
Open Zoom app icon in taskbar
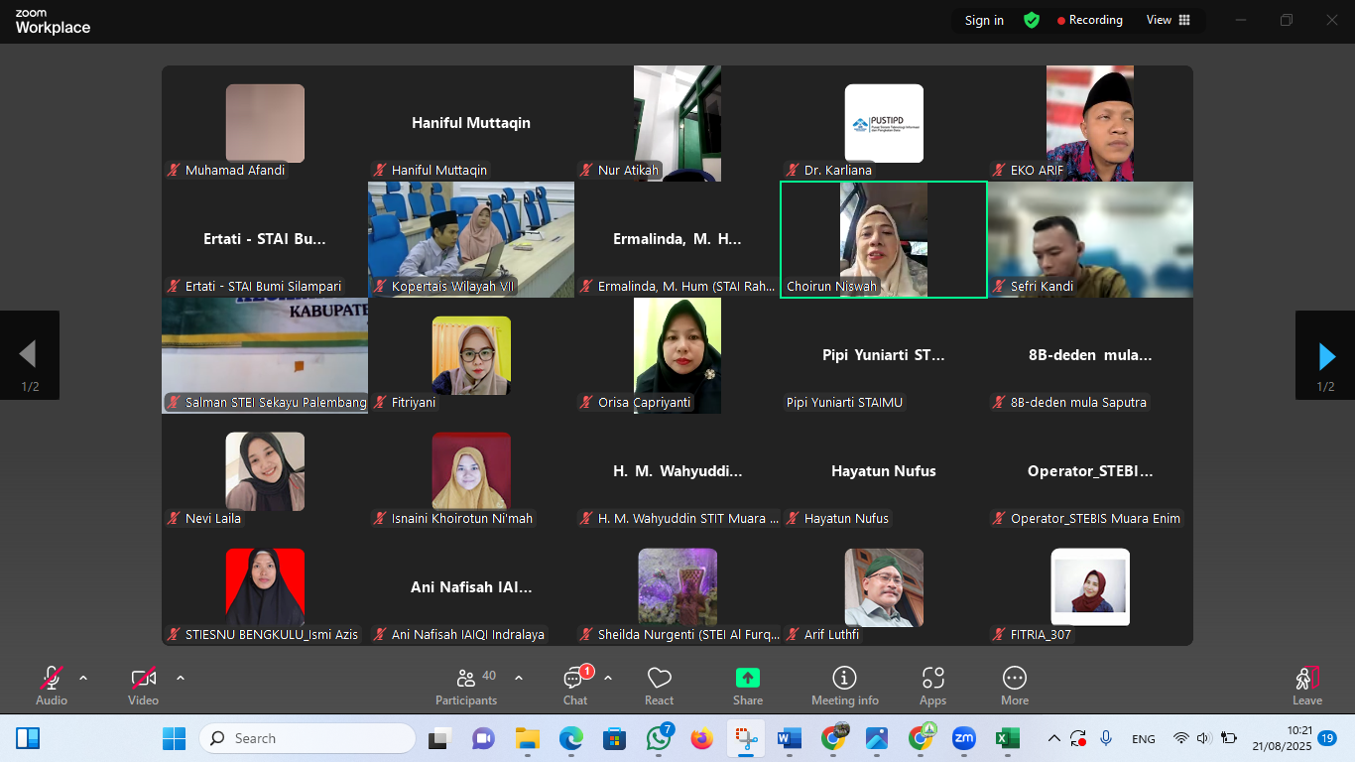(964, 738)
